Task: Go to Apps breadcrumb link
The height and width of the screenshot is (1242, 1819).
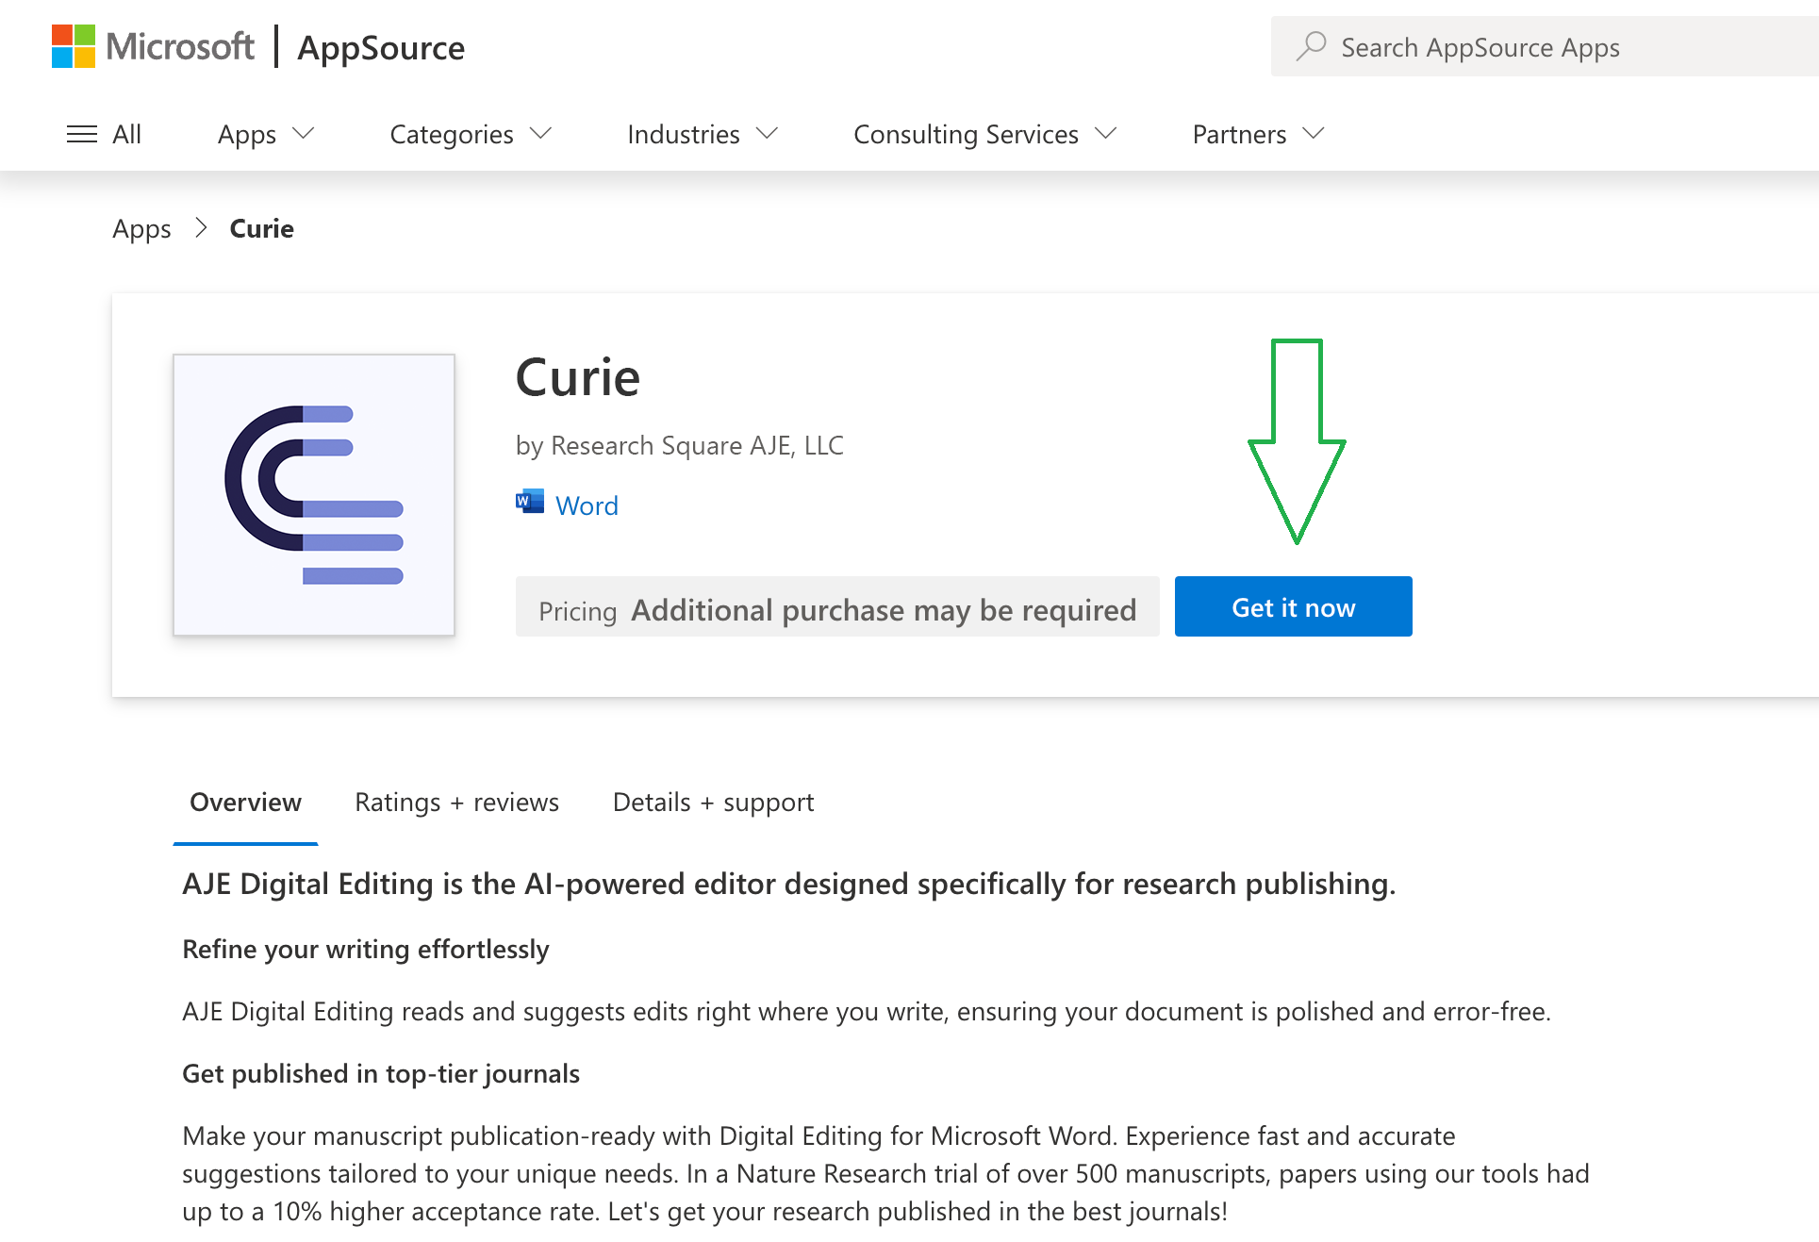Action: (141, 228)
